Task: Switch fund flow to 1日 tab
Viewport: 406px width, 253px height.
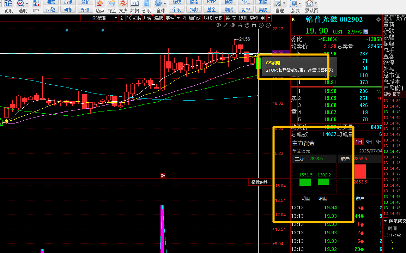Action: [359, 141]
